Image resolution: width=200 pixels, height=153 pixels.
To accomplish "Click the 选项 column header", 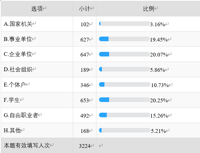I will click(37, 9).
